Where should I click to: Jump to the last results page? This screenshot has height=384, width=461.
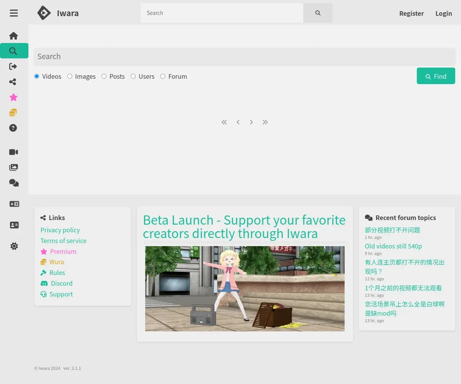(265, 122)
